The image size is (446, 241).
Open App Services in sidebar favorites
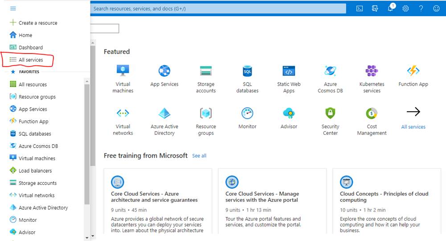tap(28, 109)
